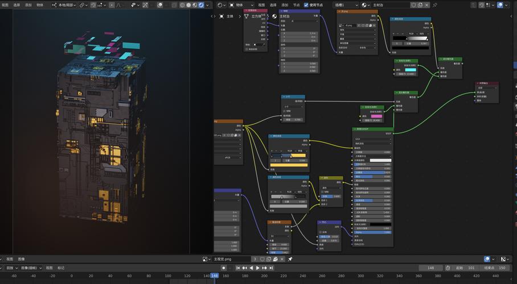
Task: Open the 选择 menu in 3D viewport header
Action: pos(17,5)
